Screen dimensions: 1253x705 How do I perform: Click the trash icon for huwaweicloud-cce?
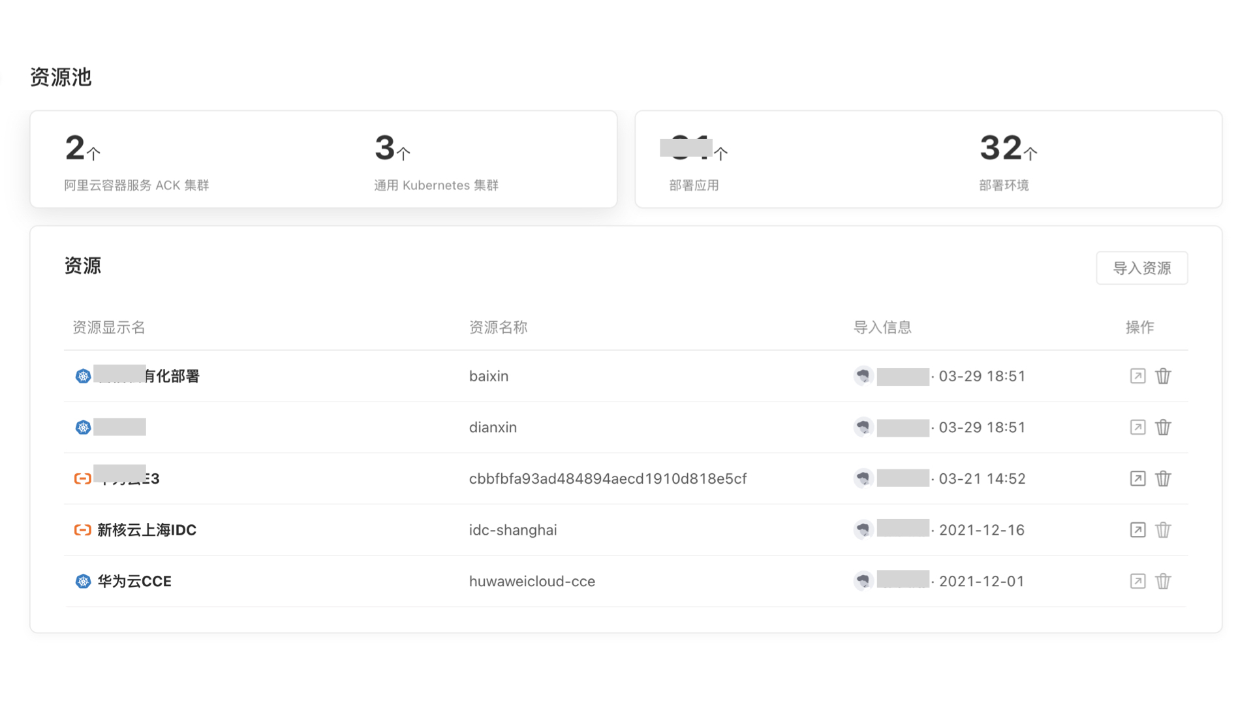click(x=1163, y=581)
